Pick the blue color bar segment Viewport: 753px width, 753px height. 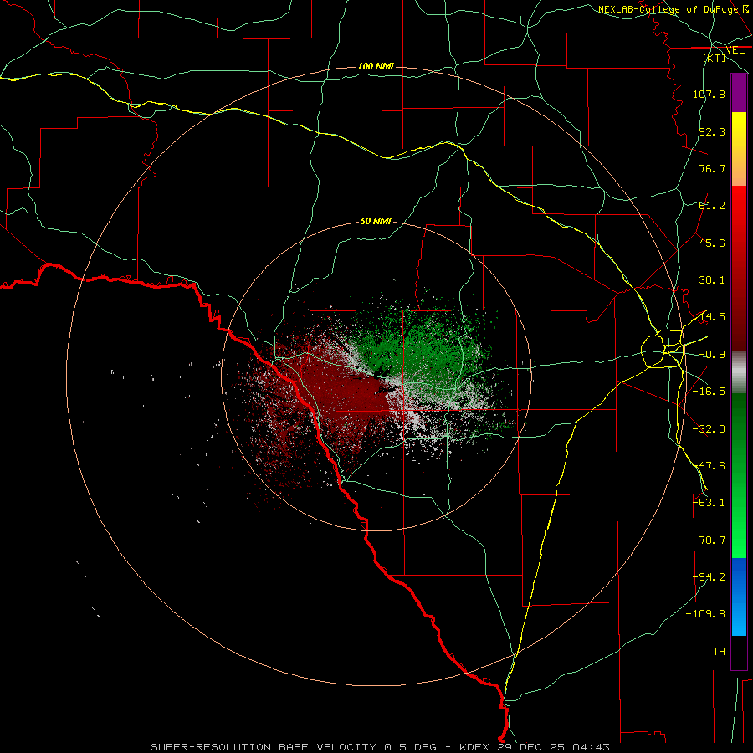[x=739, y=597]
